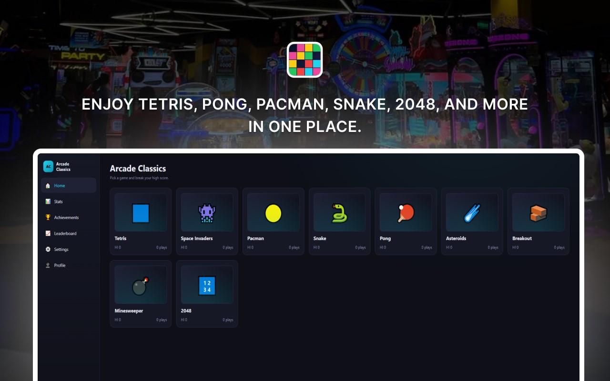Click the Achievements trophy icon

[x=48, y=218]
